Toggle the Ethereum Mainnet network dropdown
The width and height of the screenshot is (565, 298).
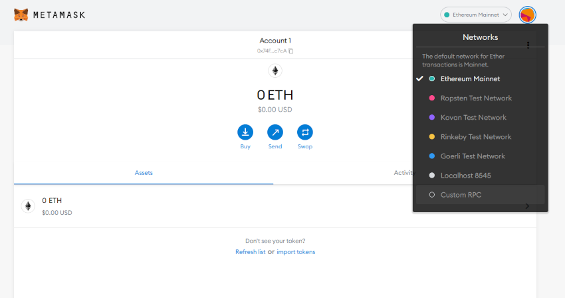[476, 15]
